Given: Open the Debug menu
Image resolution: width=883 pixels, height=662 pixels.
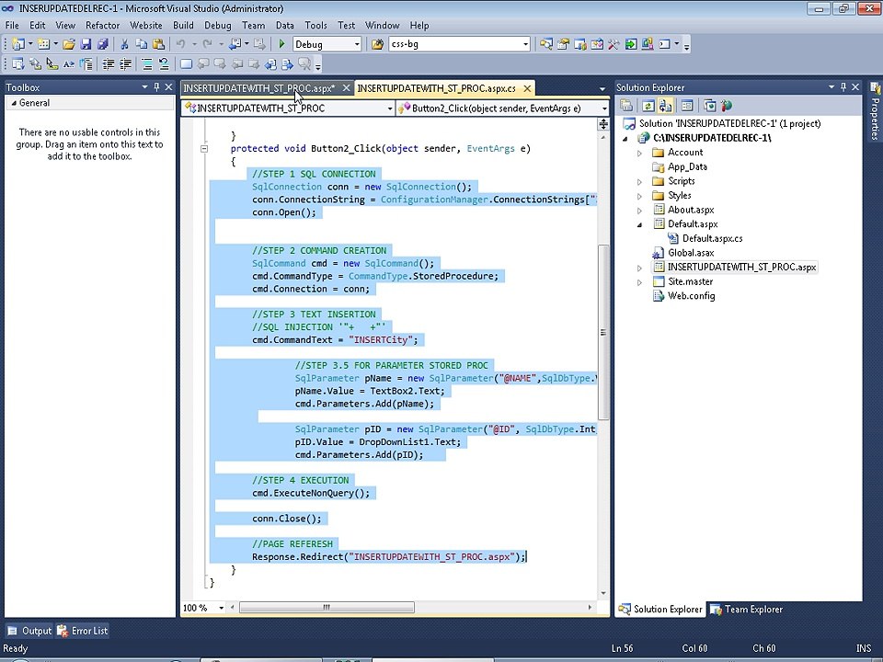Looking at the screenshot, I should click(x=217, y=26).
